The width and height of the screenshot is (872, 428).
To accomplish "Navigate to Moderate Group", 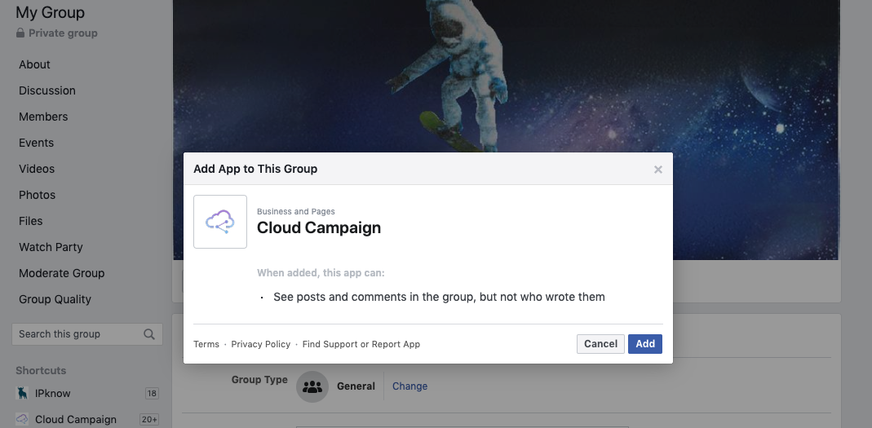I will coord(62,273).
